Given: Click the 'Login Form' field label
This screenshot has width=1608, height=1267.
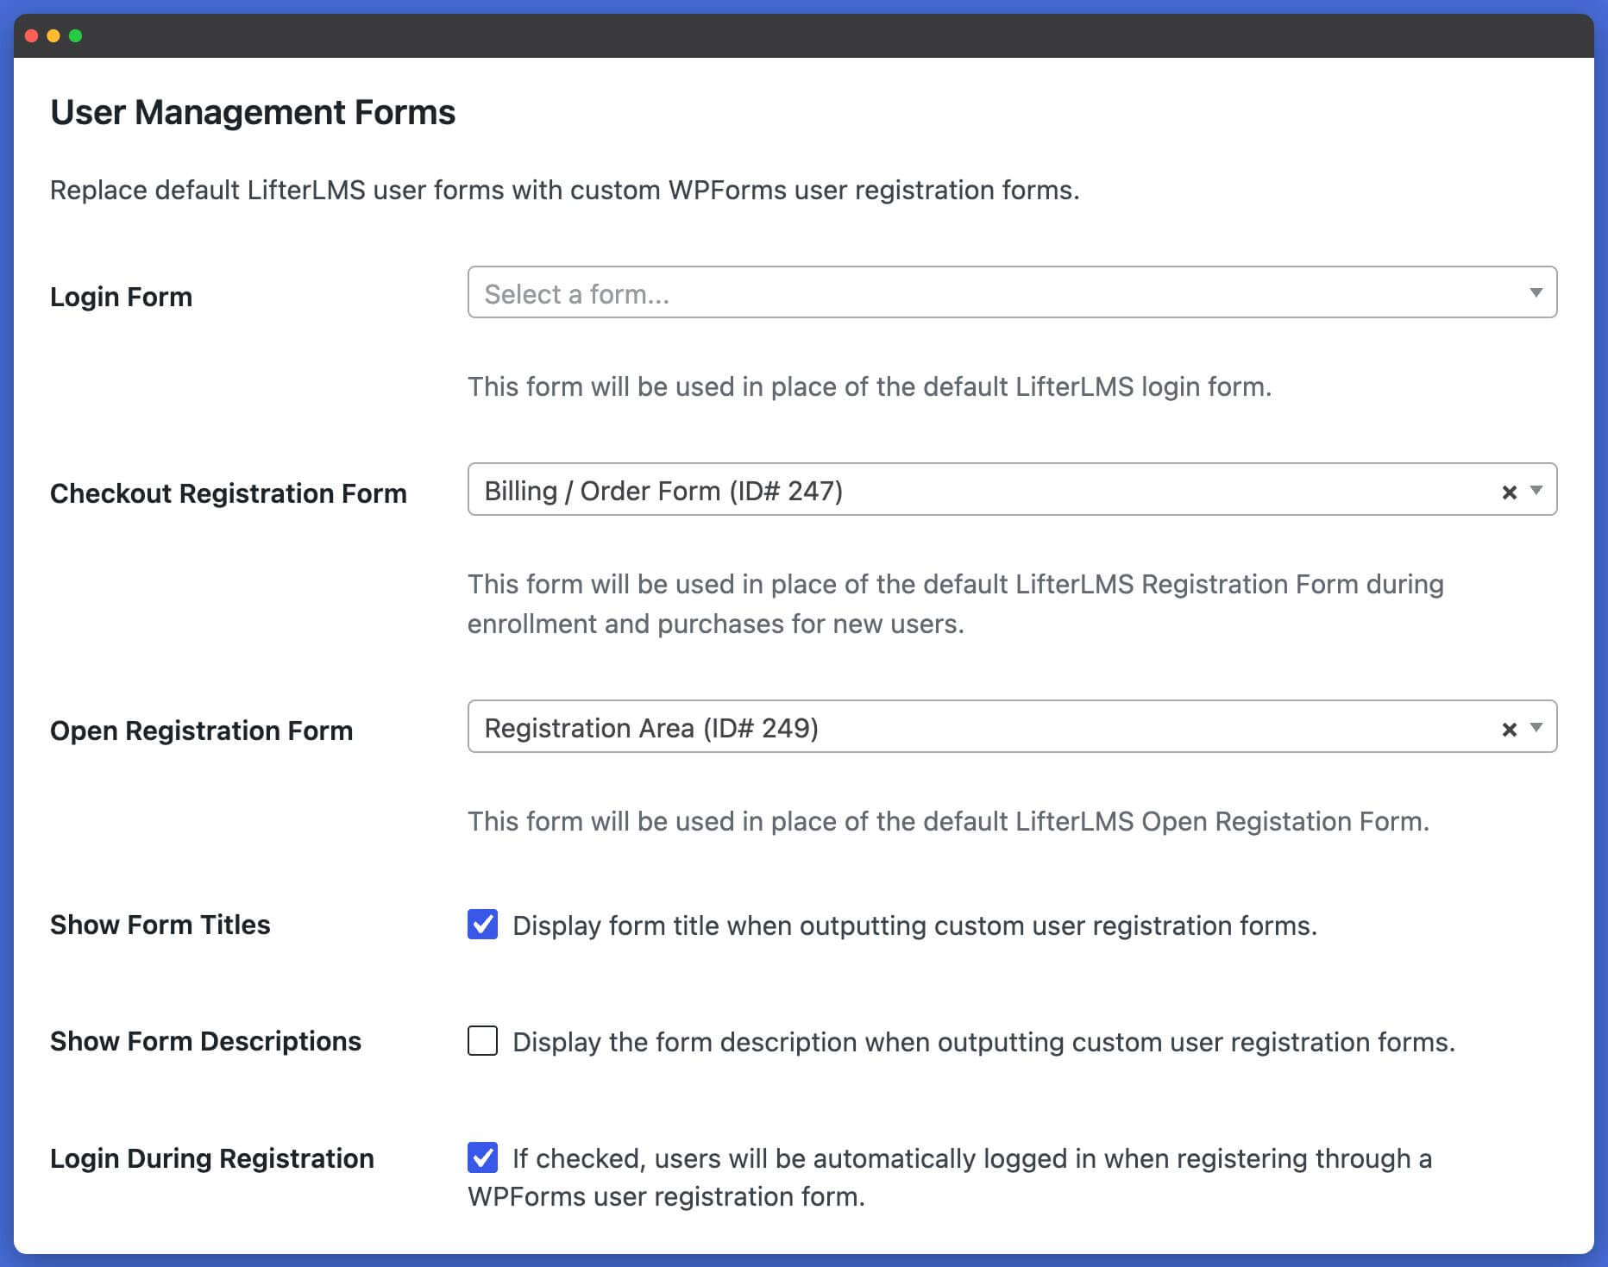Looking at the screenshot, I should [x=121, y=297].
